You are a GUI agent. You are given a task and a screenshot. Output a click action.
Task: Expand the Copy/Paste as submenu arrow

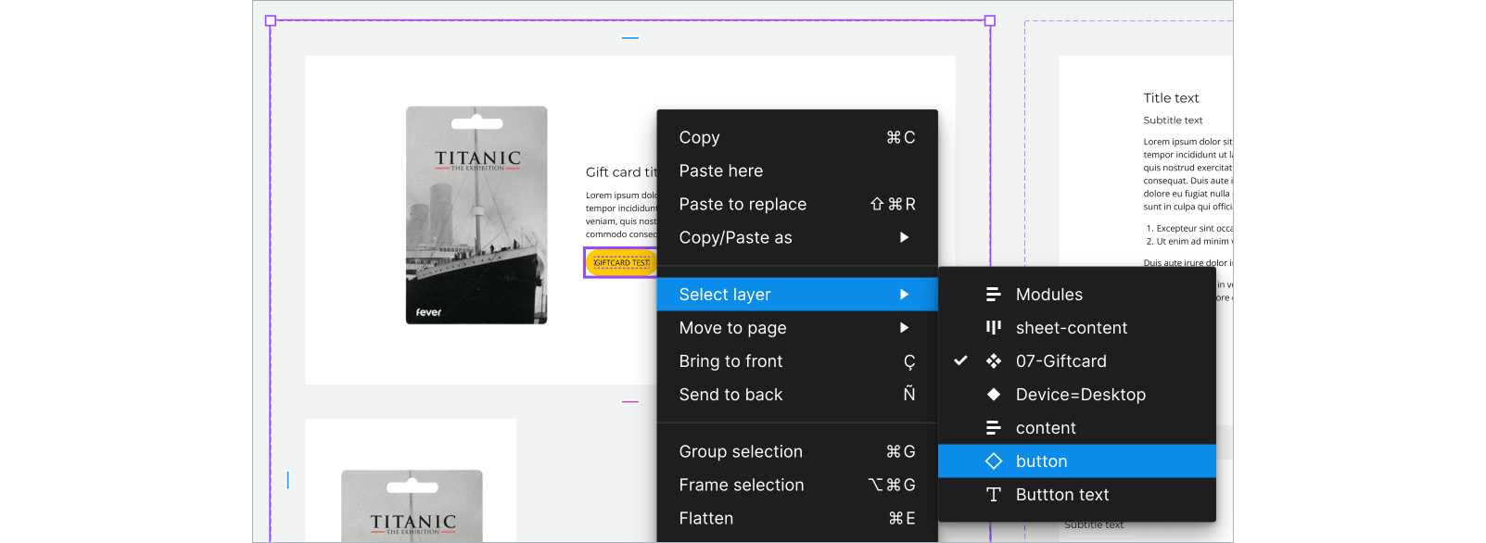(904, 237)
